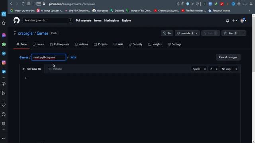Open the Projects tab
The image size is (255, 143).
[100, 44]
